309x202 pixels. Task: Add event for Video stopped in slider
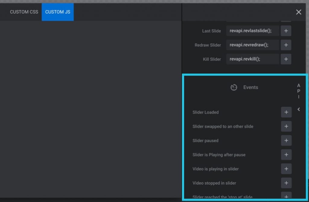[x=286, y=183]
